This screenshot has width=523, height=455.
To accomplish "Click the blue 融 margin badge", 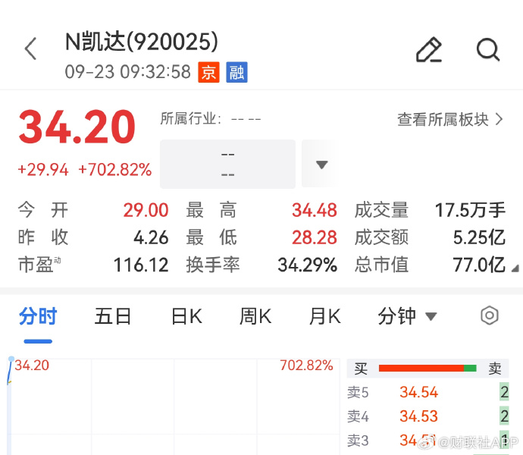I will tap(236, 72).
